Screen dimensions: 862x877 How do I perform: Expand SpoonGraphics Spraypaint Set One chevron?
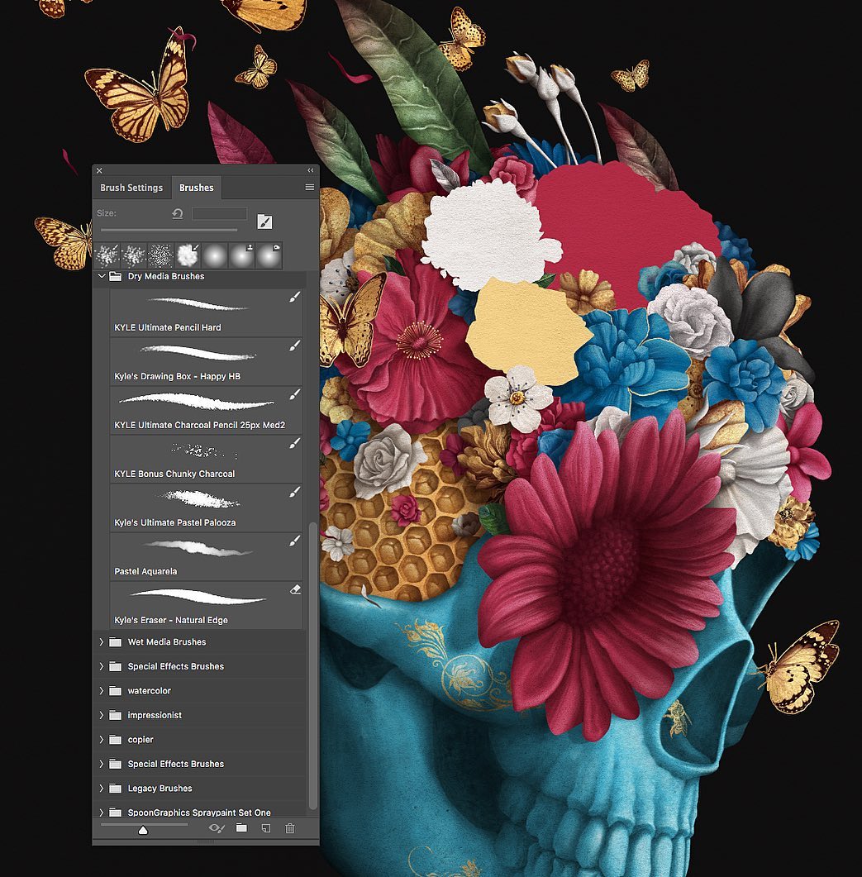(x=102, y=813)
